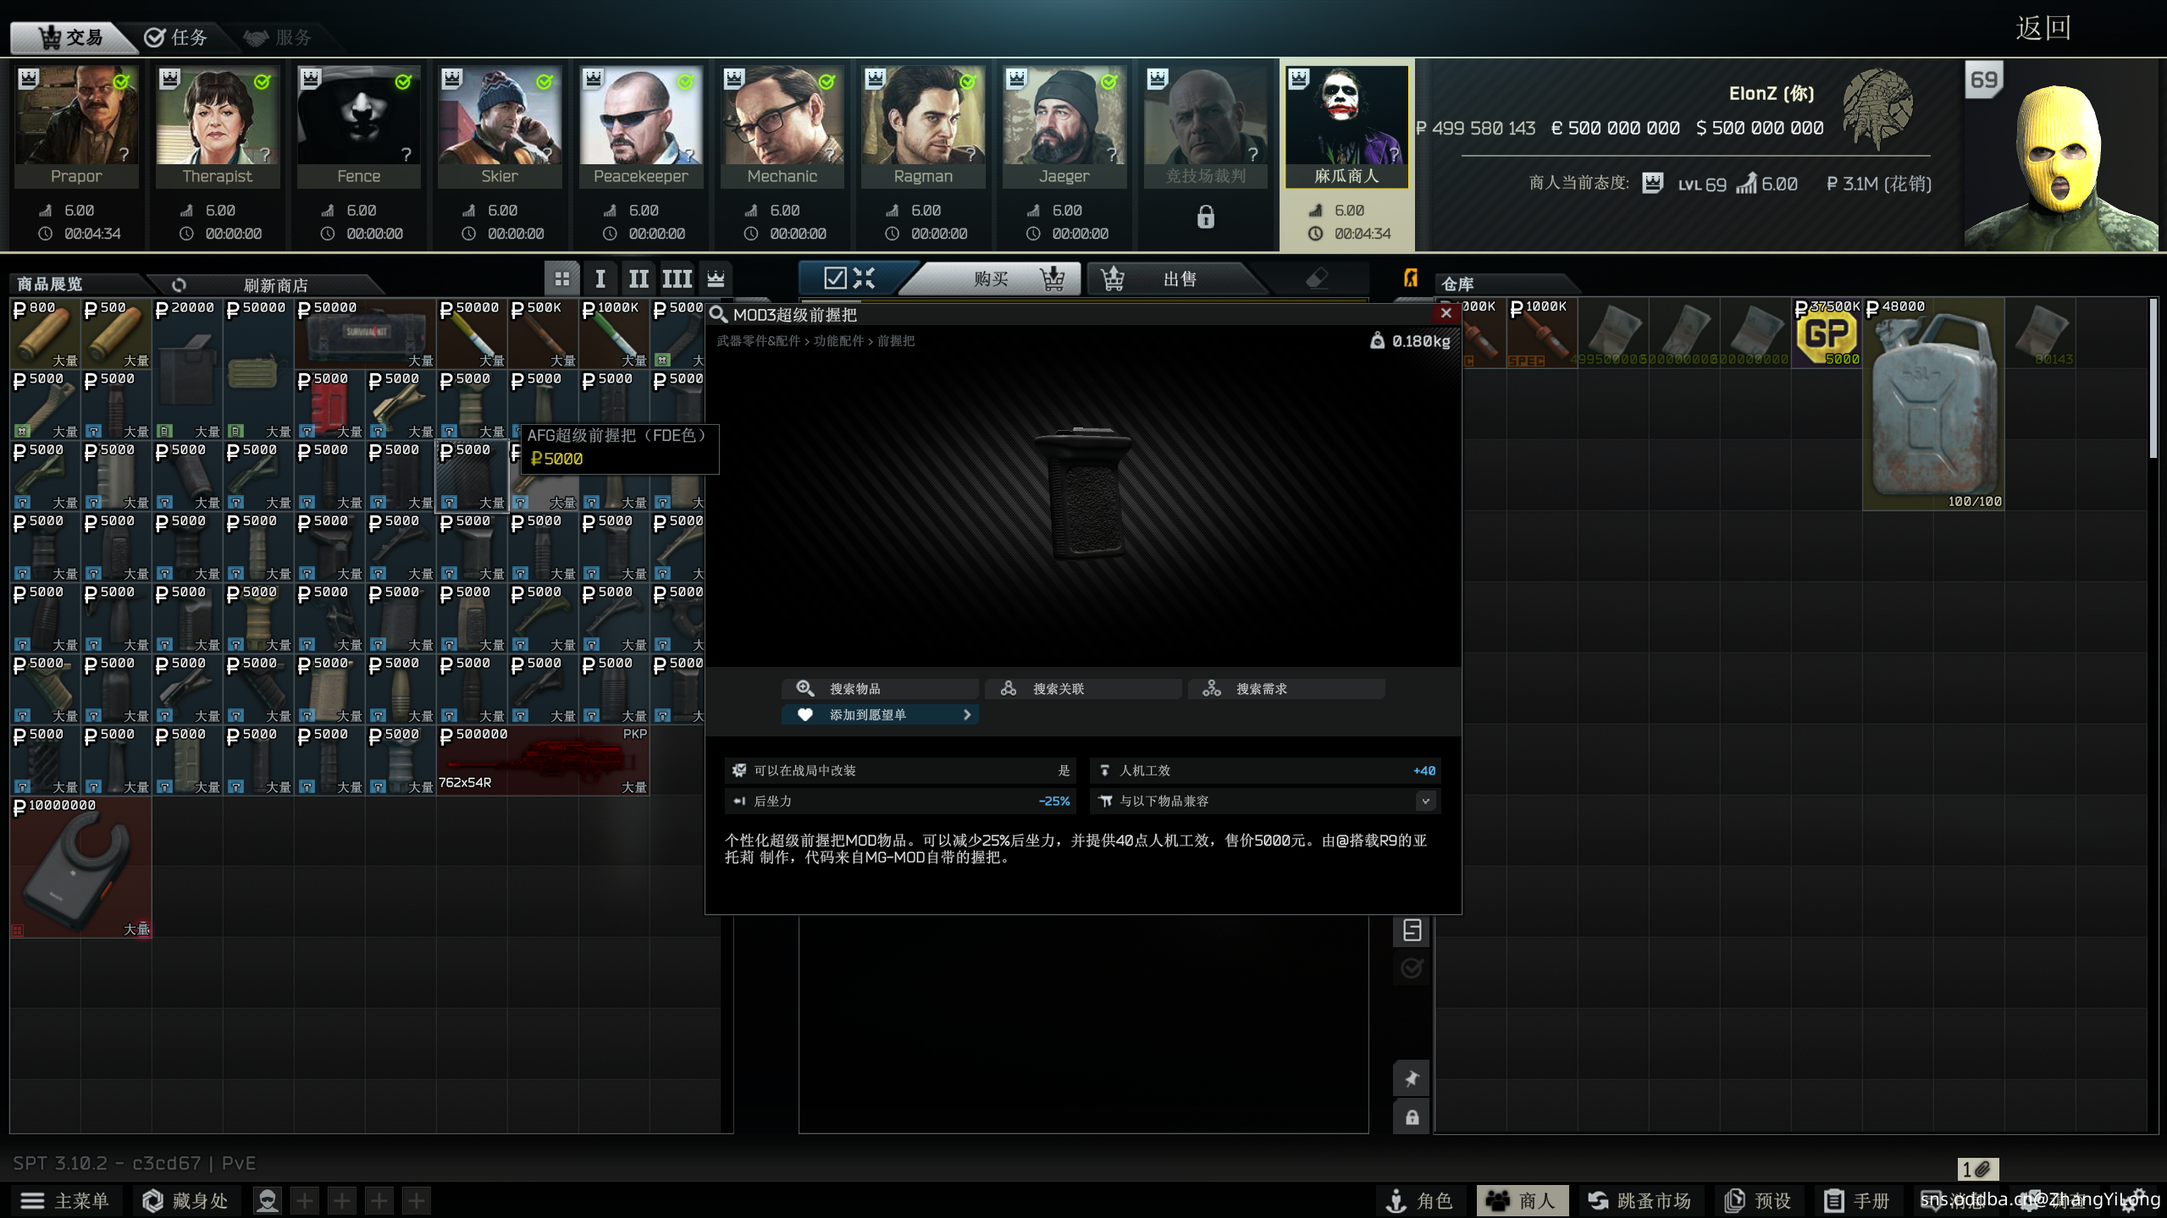Click the 1000K rouble green injector item
2167x1218 pixels.
coord(614,333)
